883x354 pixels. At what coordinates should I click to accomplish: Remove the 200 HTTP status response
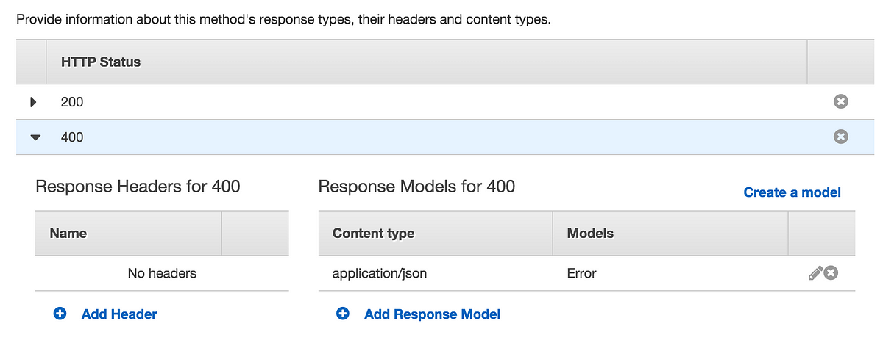(841, 101)
